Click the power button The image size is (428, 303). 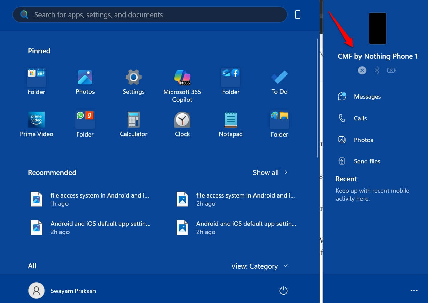coord(283,291)
